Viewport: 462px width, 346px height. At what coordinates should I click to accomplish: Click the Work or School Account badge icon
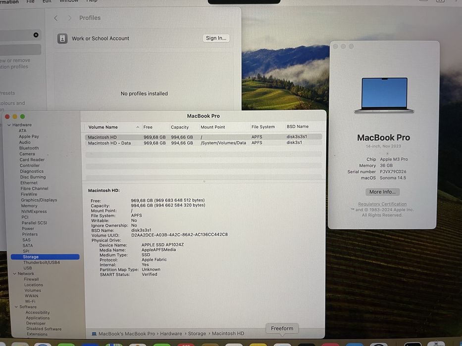[x=62, y=38]
